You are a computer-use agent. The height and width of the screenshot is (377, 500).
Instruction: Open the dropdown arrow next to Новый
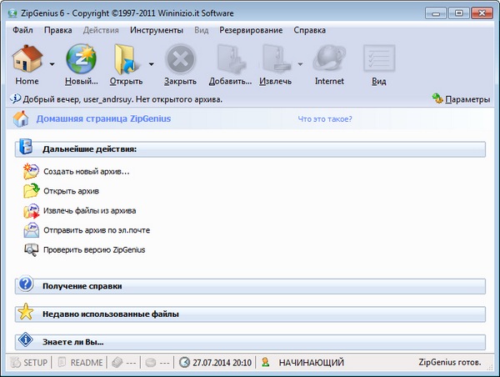click(x=102, y=63)
